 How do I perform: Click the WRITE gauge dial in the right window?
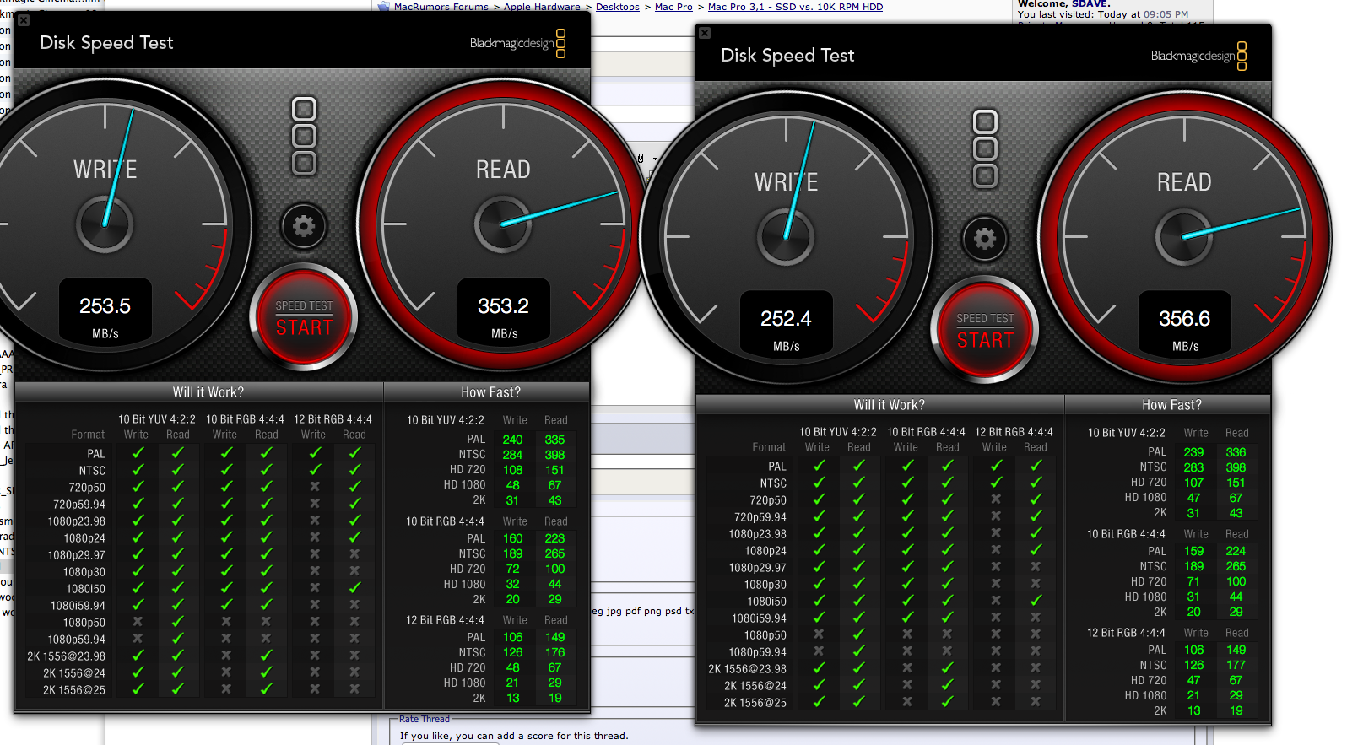tap(786, 236)
